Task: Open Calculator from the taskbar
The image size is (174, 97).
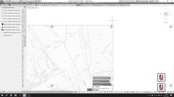Action: 11,95
